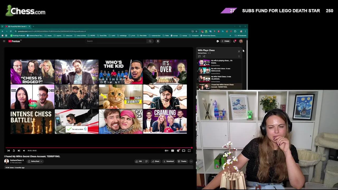This screenshot has width=338, height=190.
Task: Click the Share button
Action: (x=156, y=161)
